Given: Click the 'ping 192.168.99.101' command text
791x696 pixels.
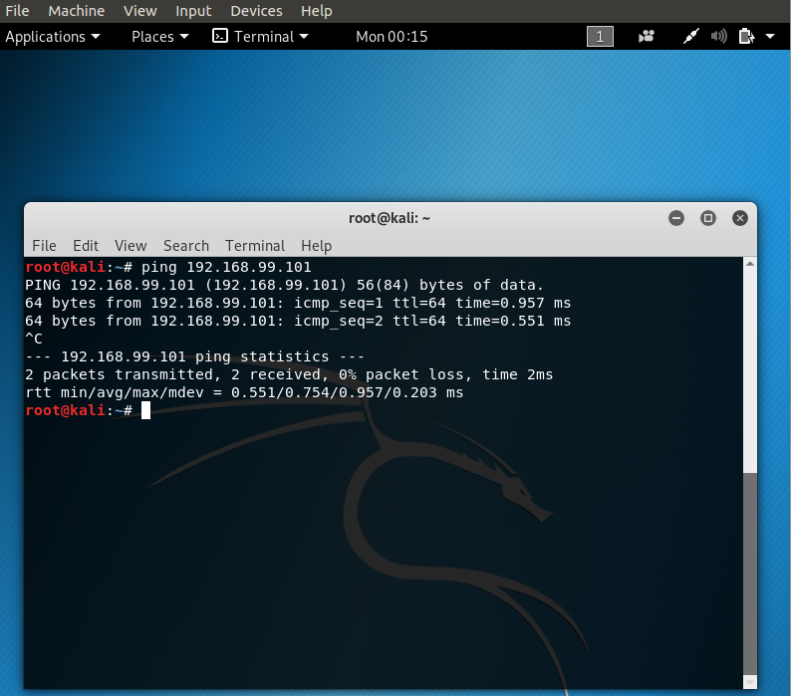Looking at the screenshot, I should (x=226, y=267).
